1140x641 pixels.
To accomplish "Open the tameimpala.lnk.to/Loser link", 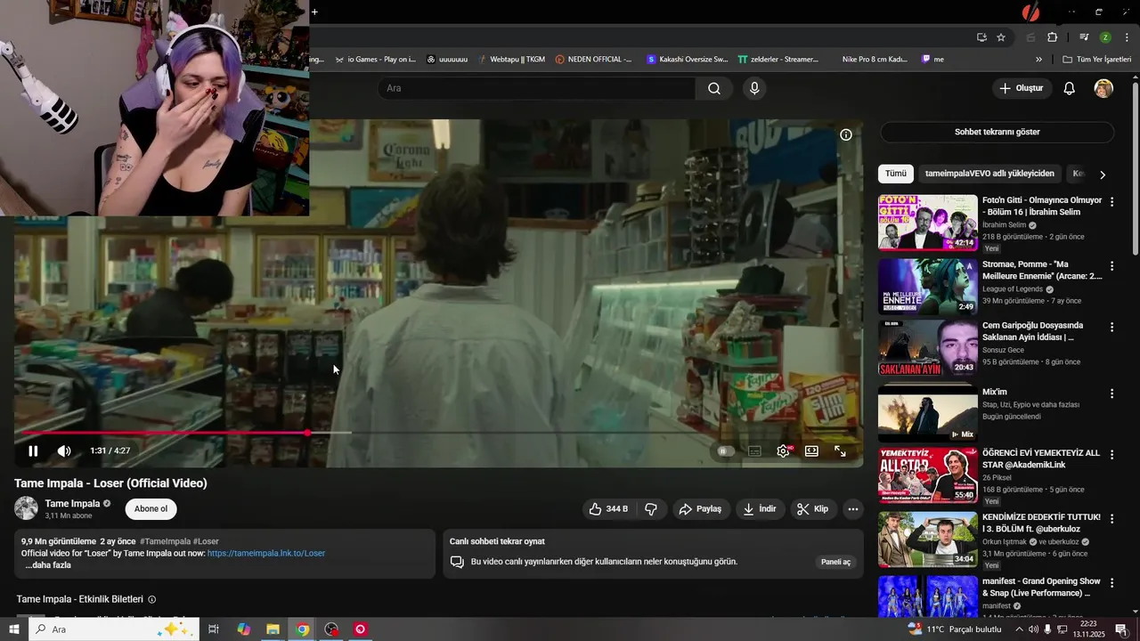I will [x=266, y=553].
